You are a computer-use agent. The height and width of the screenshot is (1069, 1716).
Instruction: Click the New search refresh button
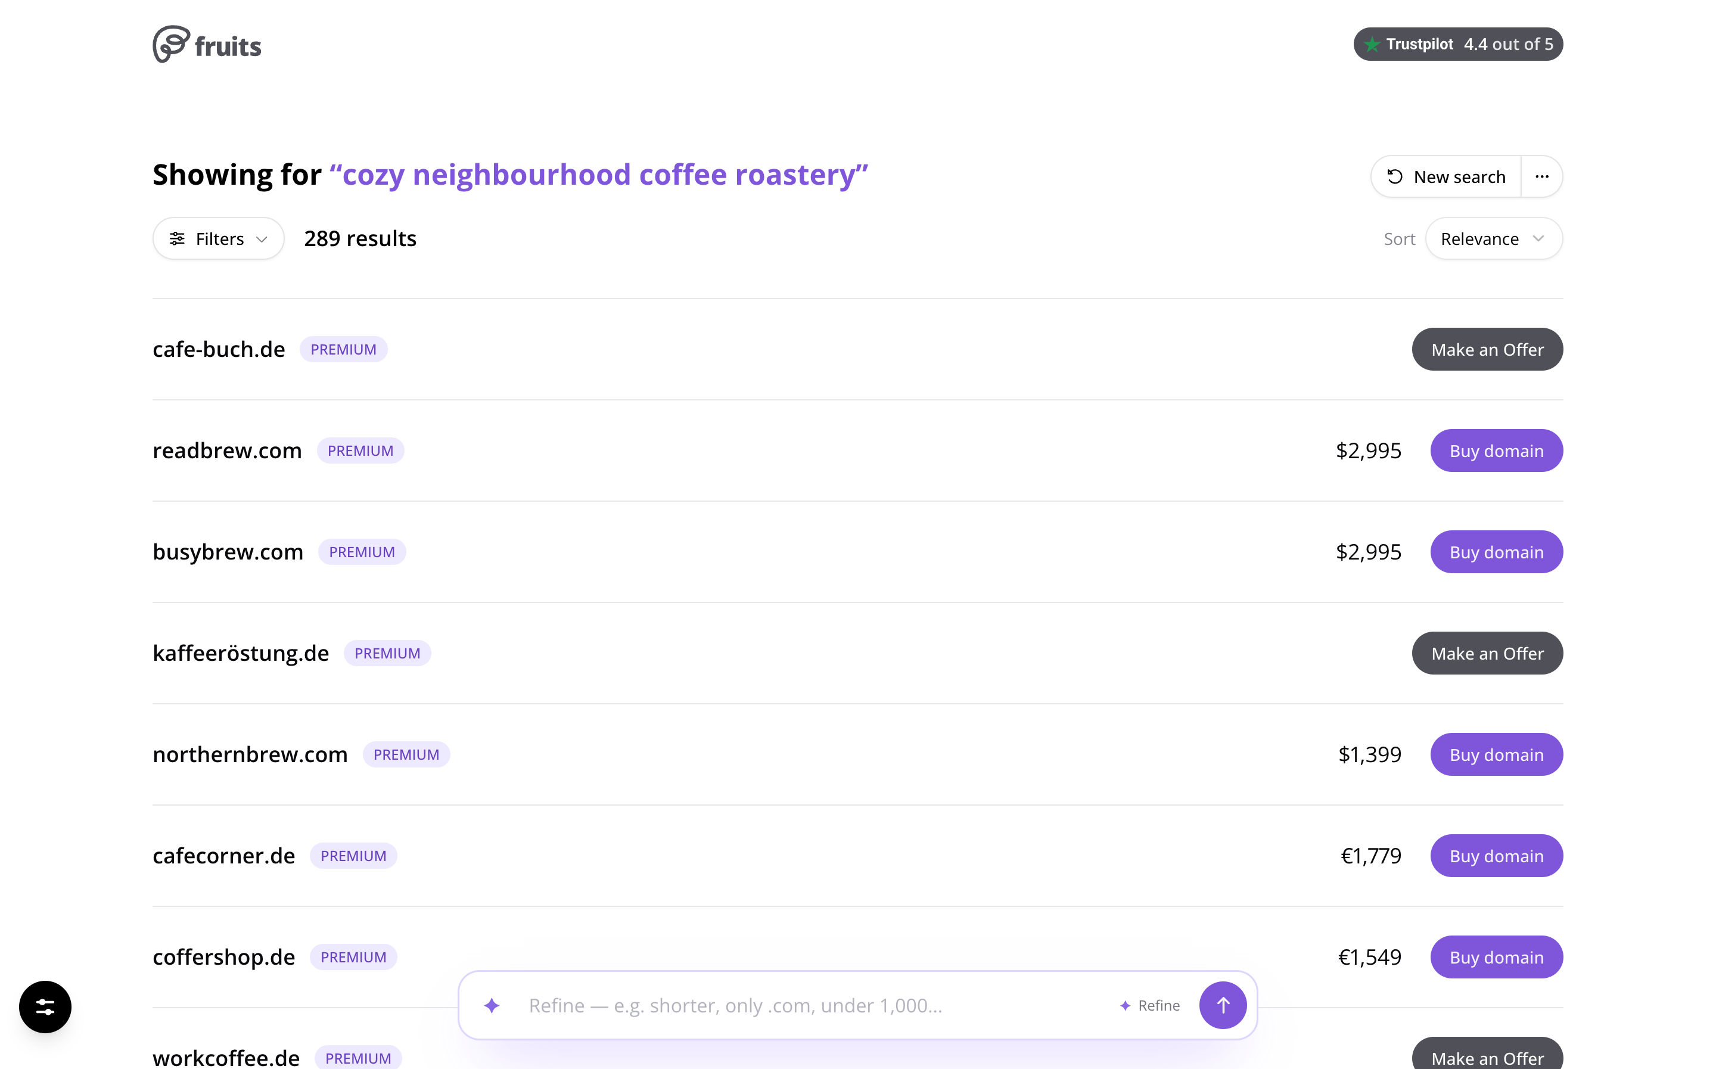tap(1446, 177)
